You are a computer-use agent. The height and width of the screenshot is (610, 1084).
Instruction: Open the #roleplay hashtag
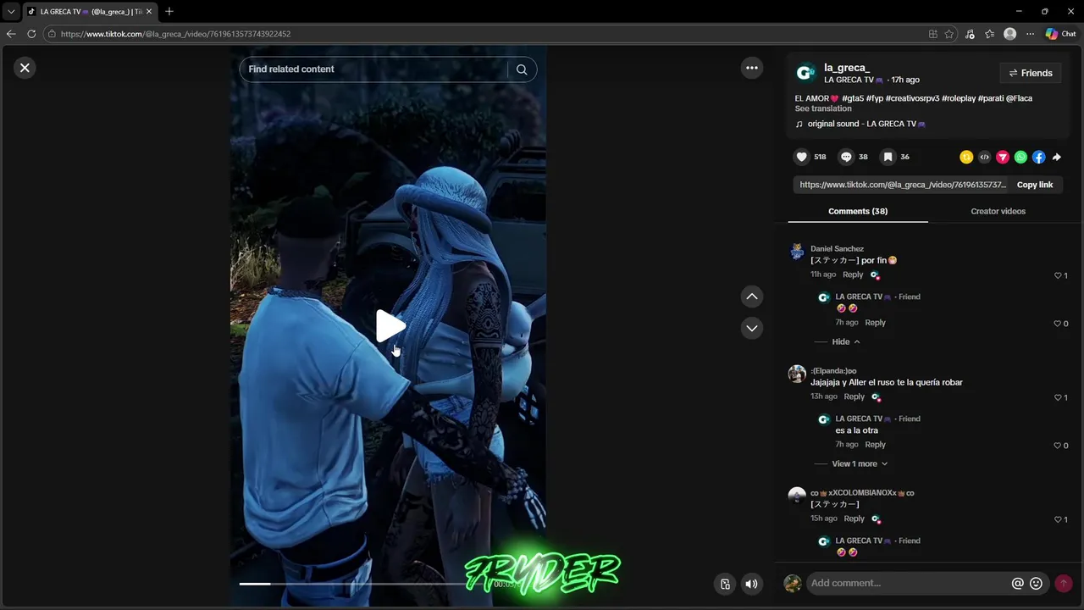[x=958, y=98]
